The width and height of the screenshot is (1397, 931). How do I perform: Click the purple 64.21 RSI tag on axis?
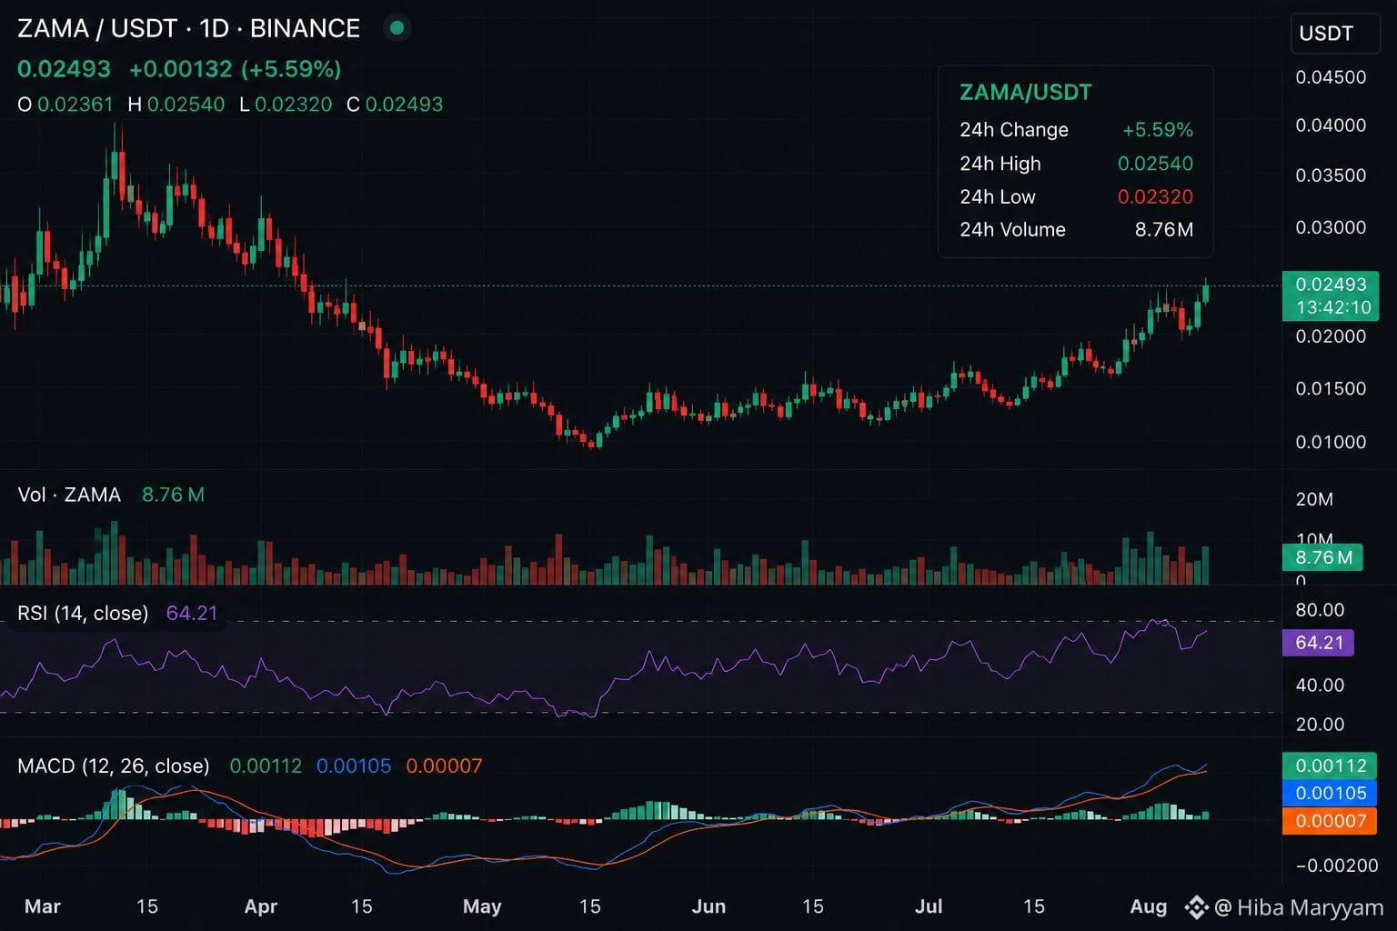1318,643
